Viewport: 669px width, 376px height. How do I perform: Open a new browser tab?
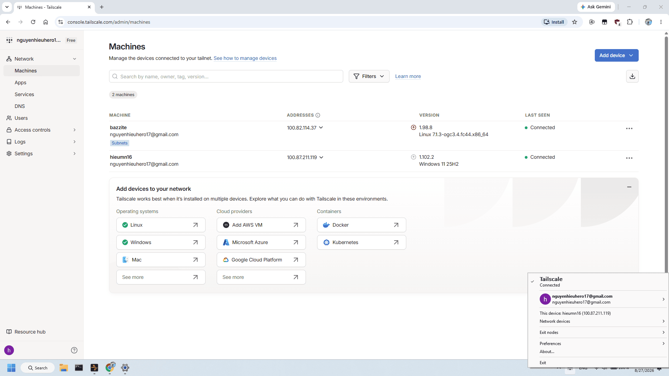click(x=102, y=7)
